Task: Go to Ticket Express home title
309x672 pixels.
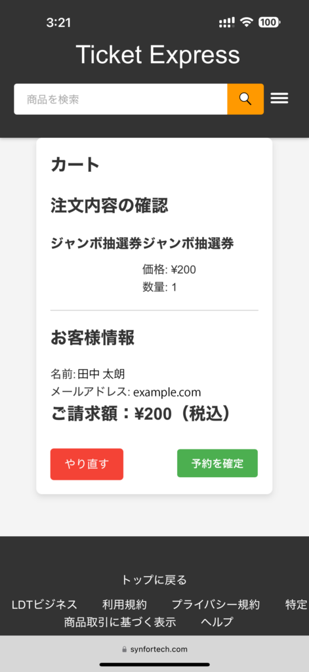Action: 157,55
